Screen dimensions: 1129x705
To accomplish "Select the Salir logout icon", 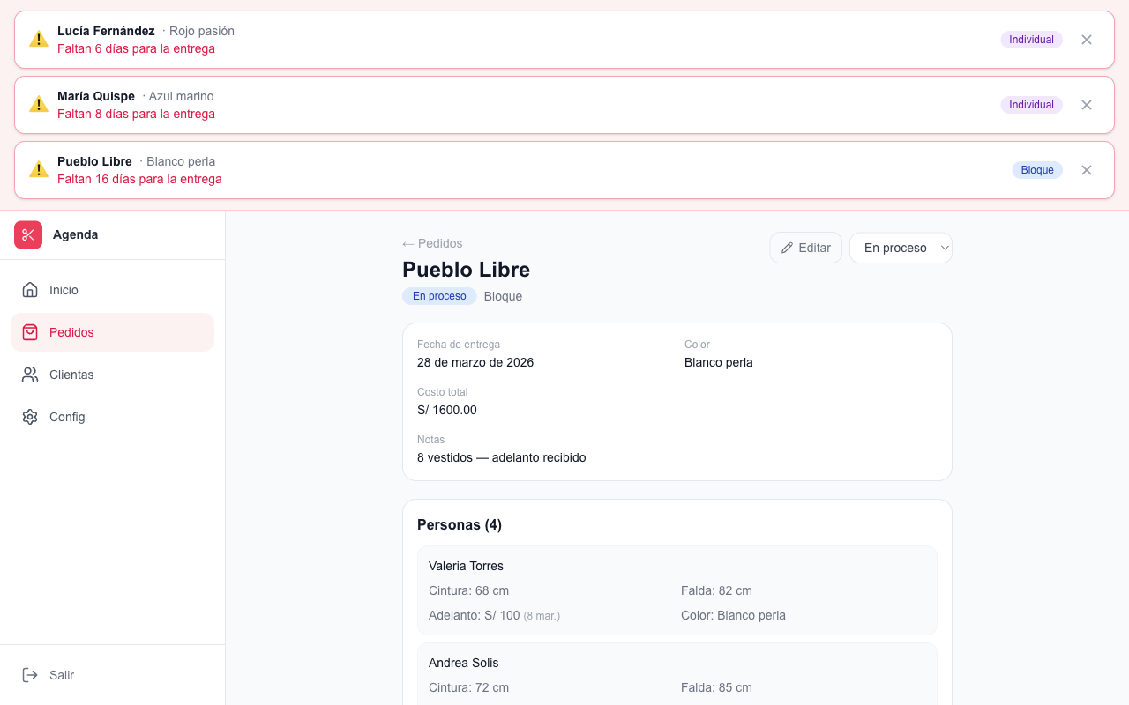I will click(29, 675).
